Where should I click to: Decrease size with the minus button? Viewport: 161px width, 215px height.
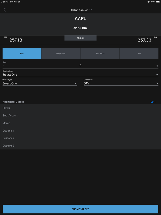tap(4, 66)
